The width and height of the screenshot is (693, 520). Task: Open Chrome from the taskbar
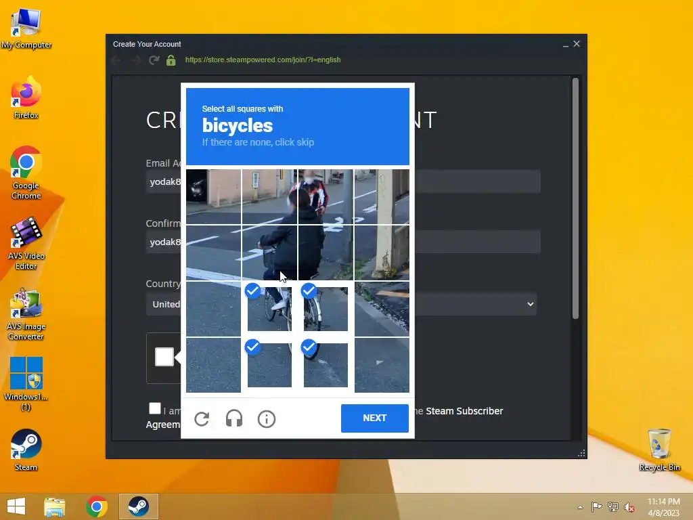(97, 506)
